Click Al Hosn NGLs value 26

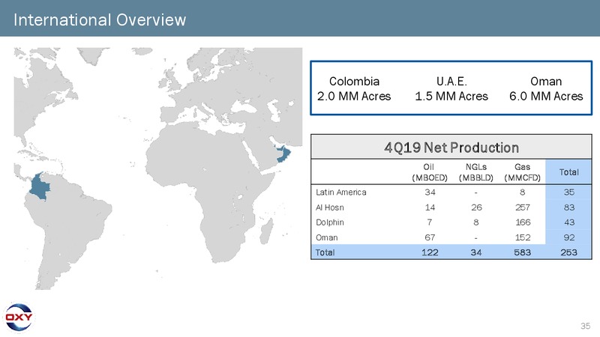click(x=476, y=207)
